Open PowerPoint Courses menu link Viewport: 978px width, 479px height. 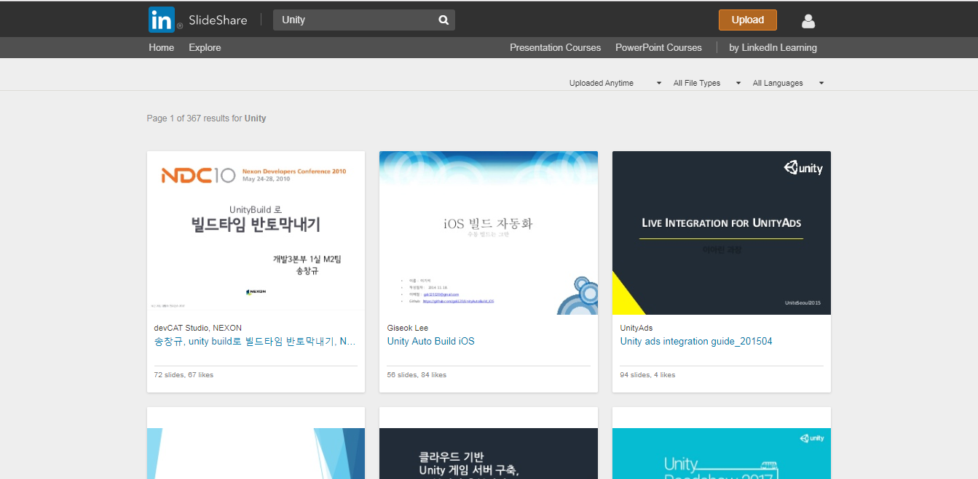(x=658, y=47)
